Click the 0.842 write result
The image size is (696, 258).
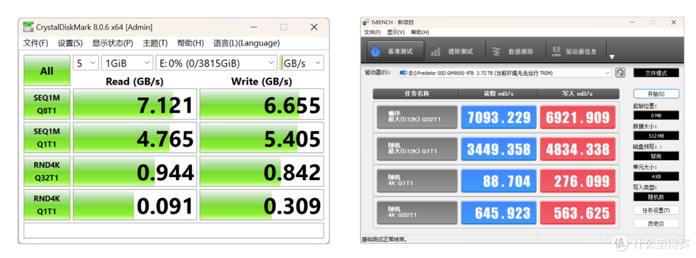point(262,171)
